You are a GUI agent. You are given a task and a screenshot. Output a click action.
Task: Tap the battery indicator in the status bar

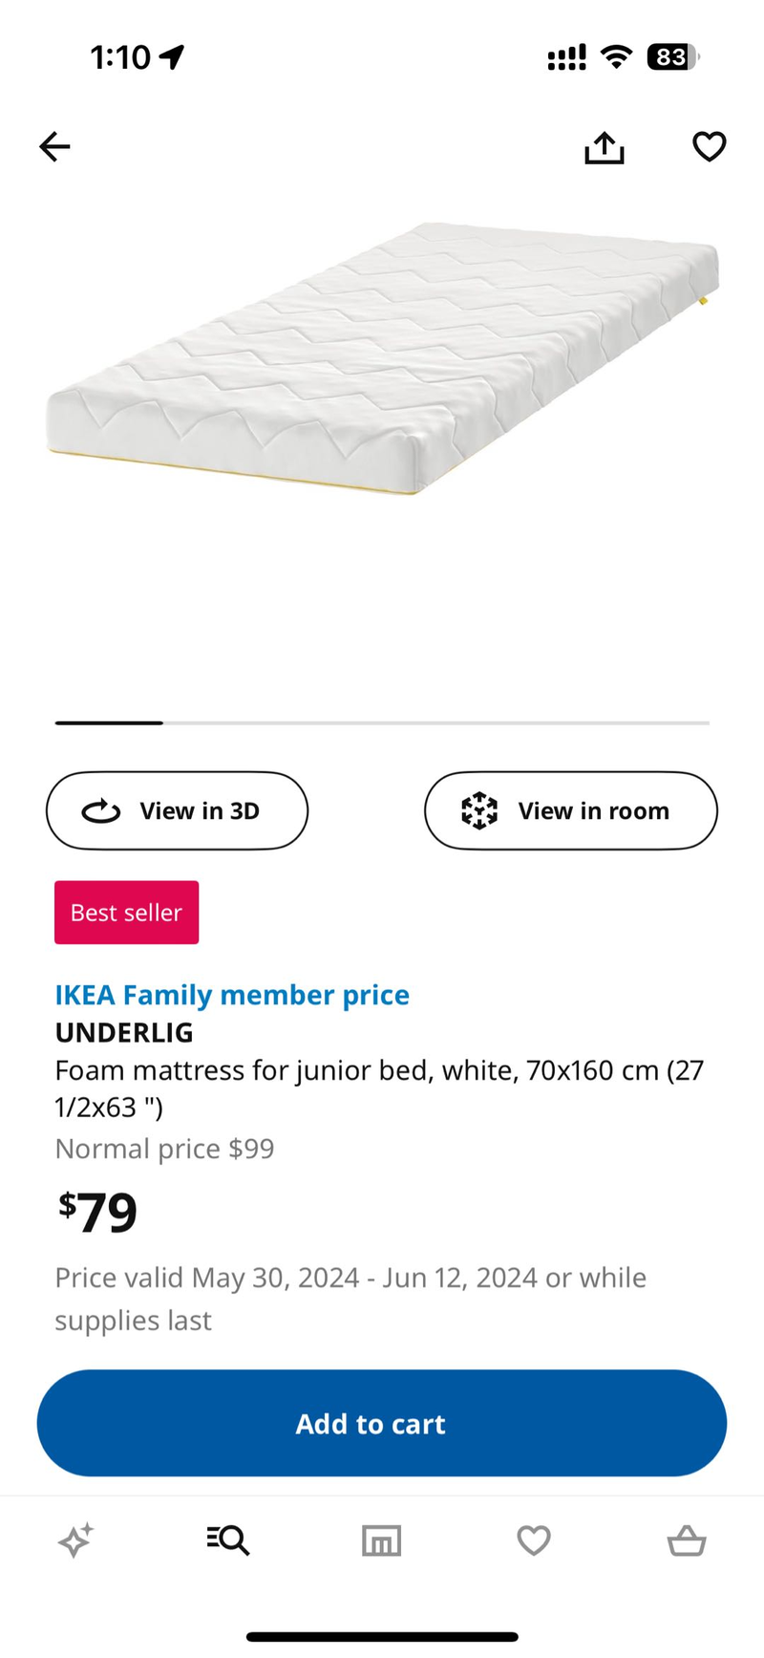point(672,57)
